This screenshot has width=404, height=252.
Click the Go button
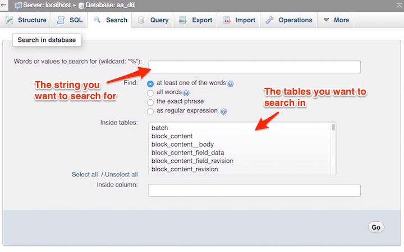click(376, 227)
